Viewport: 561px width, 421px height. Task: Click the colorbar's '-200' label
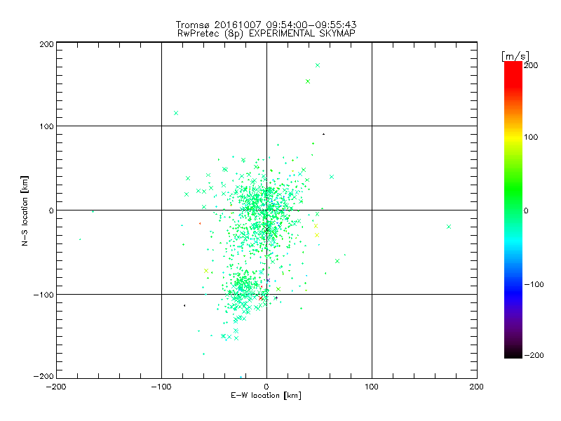pyautogui.click(x=534, y=355)
